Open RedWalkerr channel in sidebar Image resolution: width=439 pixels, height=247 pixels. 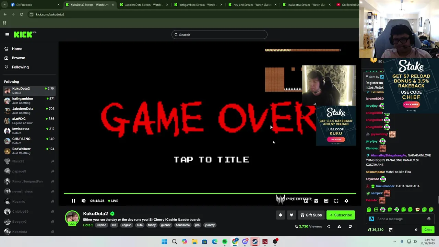(x=29, y=151)
